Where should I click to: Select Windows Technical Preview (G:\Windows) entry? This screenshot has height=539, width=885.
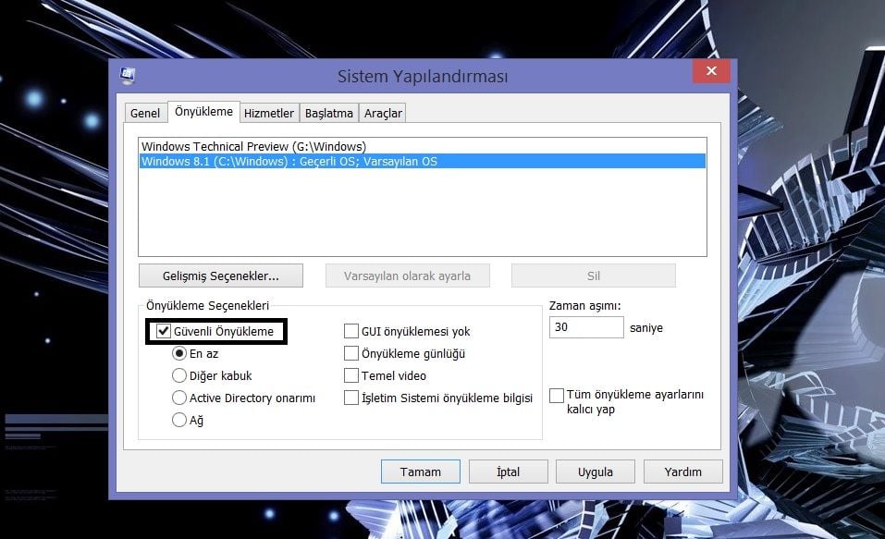pyautogui.click(x=423, y=147)
